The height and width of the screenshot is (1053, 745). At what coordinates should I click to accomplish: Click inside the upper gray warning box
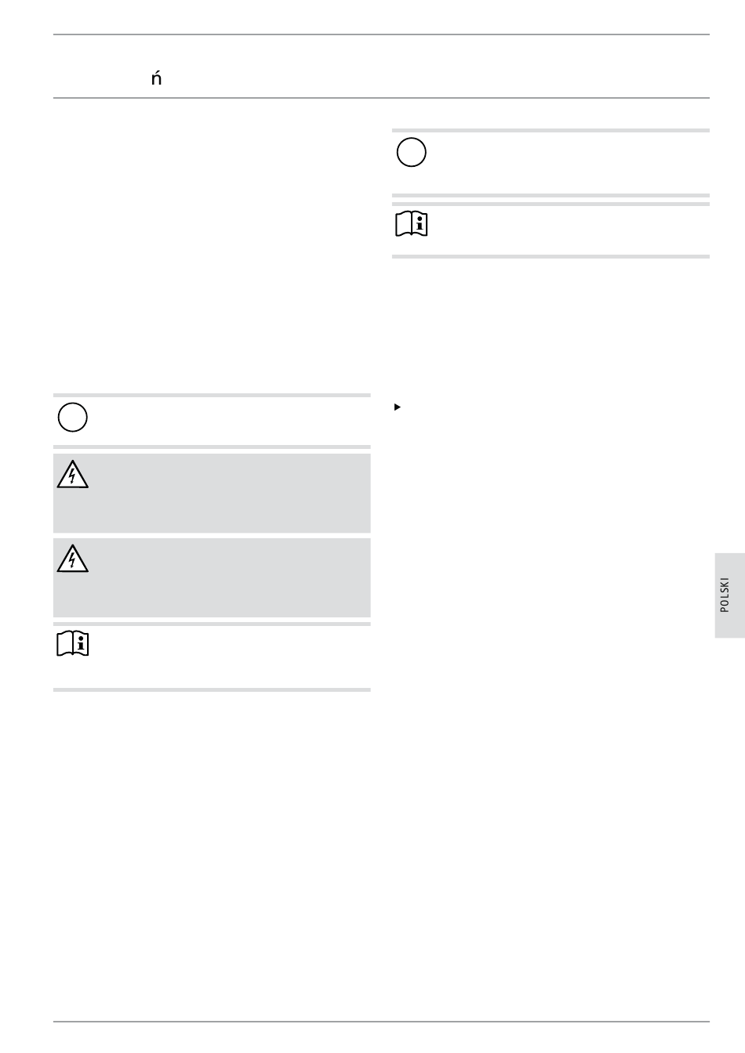227,494
